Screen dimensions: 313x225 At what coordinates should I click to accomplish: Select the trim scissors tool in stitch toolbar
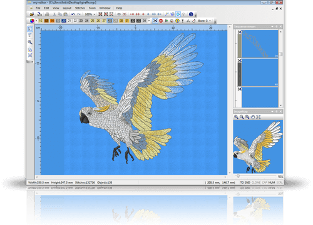[155, 21]
